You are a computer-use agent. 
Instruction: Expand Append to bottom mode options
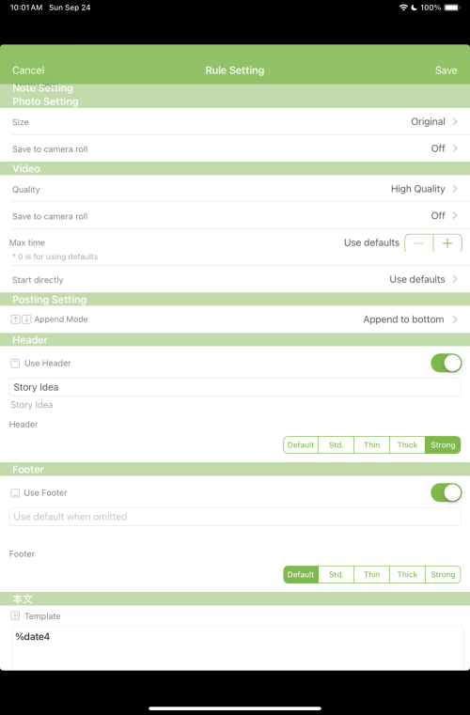pyautogui.click(x=235, y=319)
